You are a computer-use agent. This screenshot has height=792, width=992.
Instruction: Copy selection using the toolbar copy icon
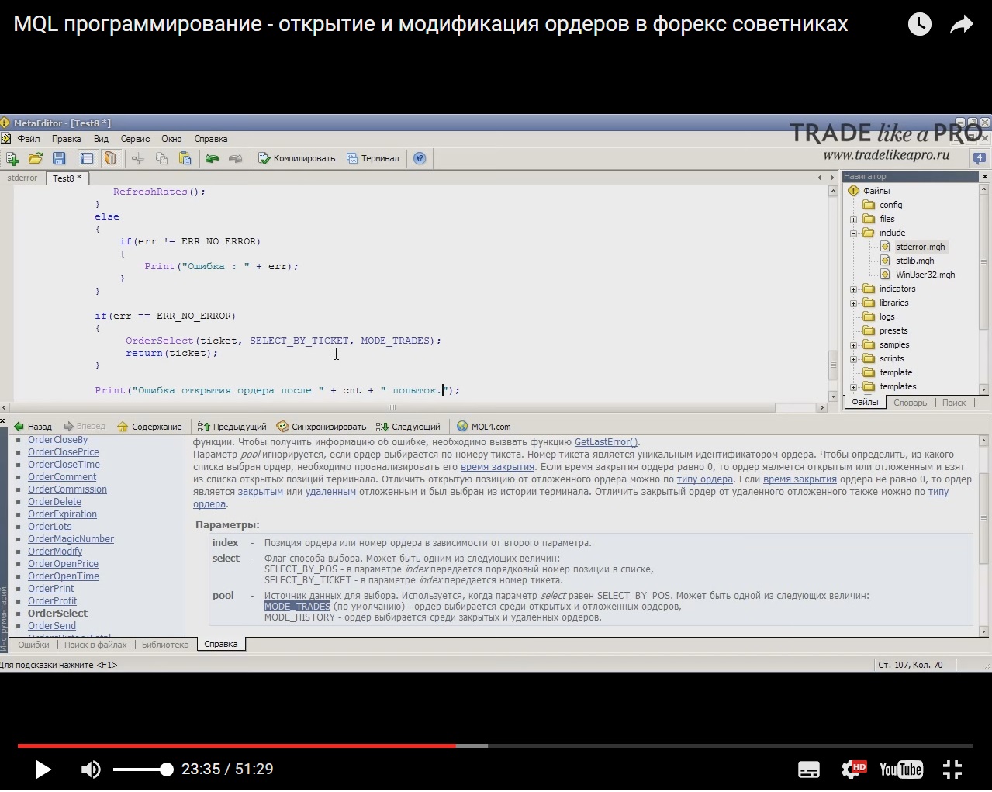161,158
